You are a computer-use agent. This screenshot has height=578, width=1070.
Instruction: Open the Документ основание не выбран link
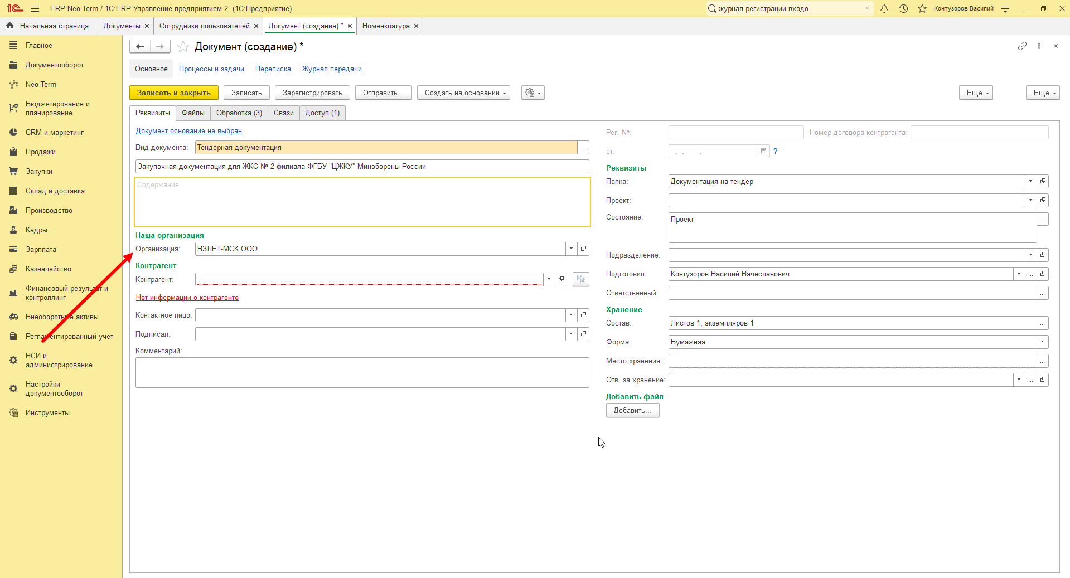pos(189,131)
